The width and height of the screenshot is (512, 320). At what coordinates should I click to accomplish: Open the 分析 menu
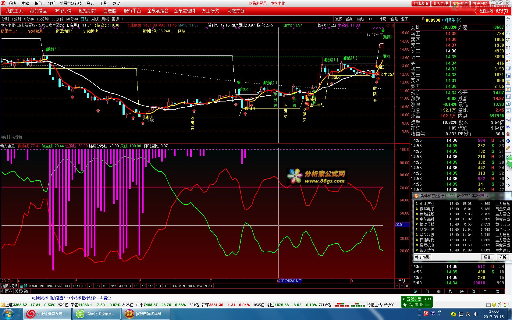point(51,3)
